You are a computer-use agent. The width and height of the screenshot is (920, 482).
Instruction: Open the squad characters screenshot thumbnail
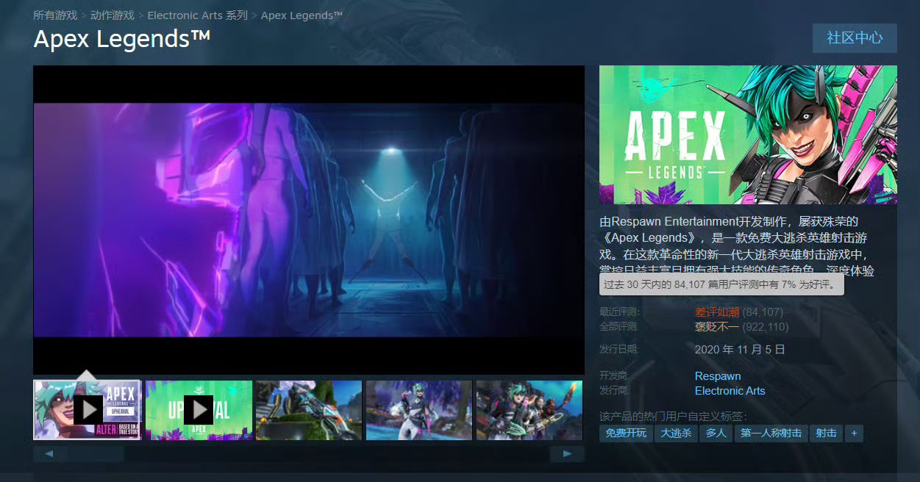point(529,409)
